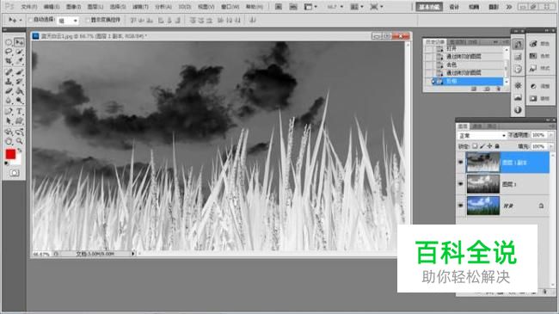The image size is (559, 314).
Task: Open the Info panel icon in dock
Action: coord(518,110)
